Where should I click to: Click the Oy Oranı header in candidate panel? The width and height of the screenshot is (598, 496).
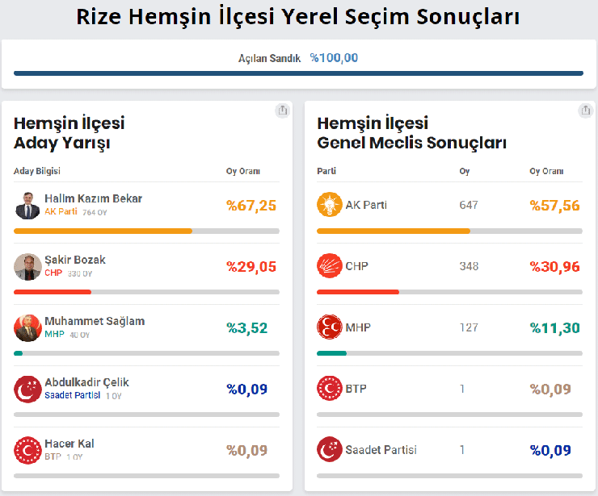pyautogui.click(x=242, y=171)
